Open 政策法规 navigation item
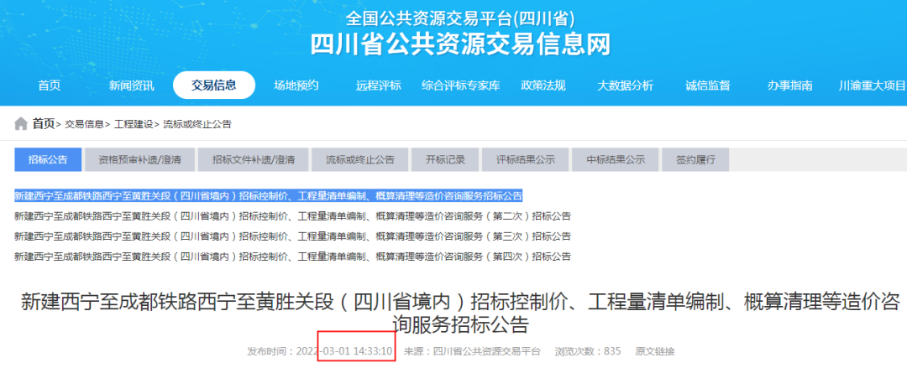This screenshot has width=907, height=368. [x=543, y=86]
